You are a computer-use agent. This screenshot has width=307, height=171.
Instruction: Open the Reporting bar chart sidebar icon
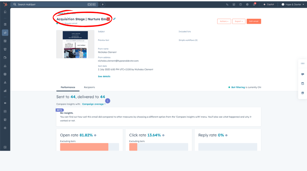[5, 91]
